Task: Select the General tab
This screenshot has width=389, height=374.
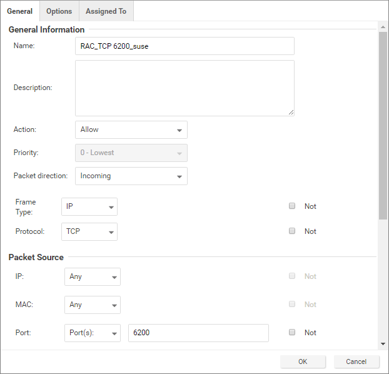Action: (20, 11)
